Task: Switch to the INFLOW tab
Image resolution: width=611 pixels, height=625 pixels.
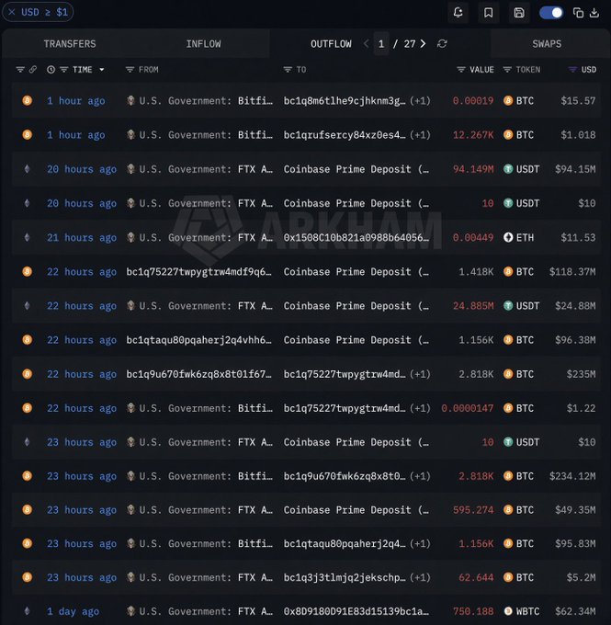Action: 203,44
